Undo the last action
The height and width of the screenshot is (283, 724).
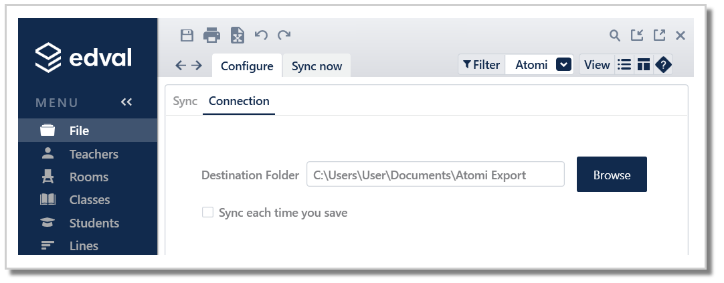[x=261, y=35]
